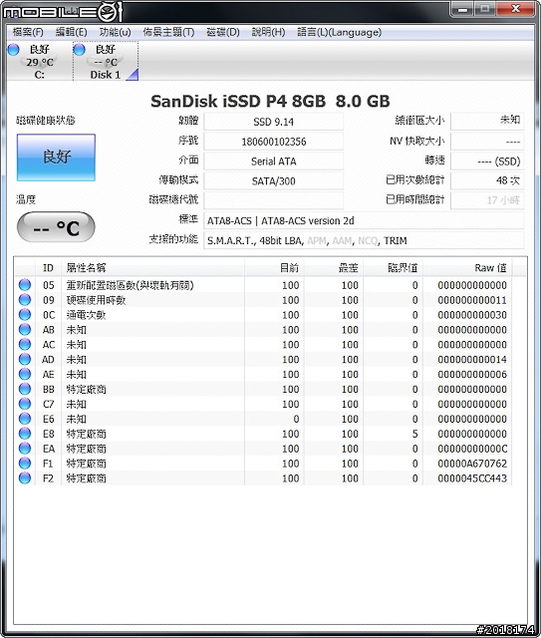This screenshot has width=541, height=638.
Task: Click status orb of attribute AC
Action: coord(25,344)
